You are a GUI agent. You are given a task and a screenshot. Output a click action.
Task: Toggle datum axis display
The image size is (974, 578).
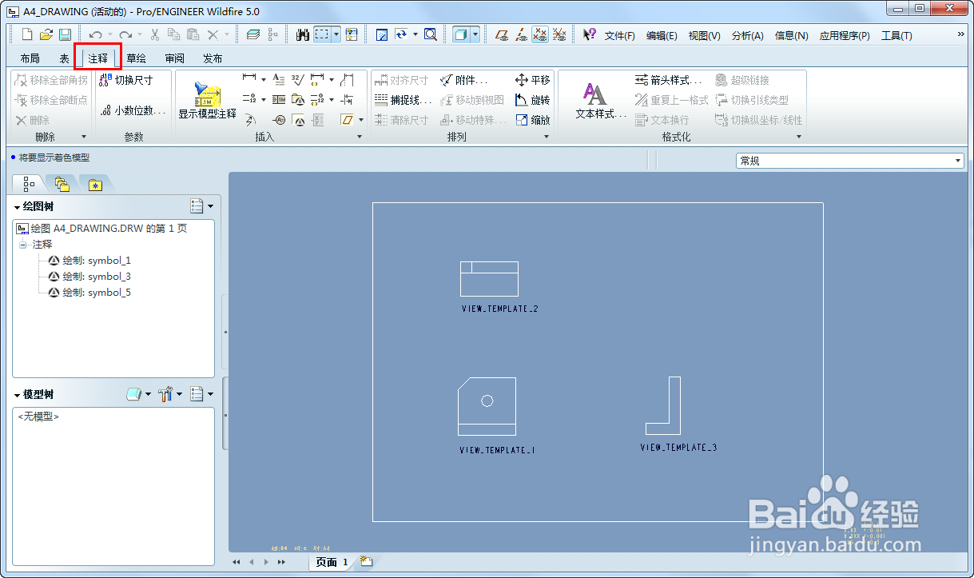pyautogui.click(x=521, y=34)
